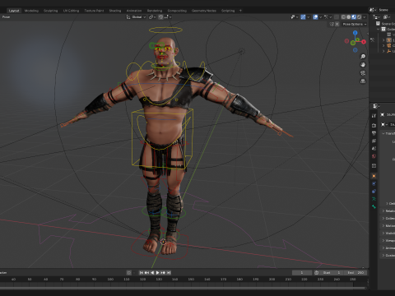The width and height of the screenshot is (395, 296).
Task: Click the red X axis on the navigation gizmo
Action: click(364, 42)
